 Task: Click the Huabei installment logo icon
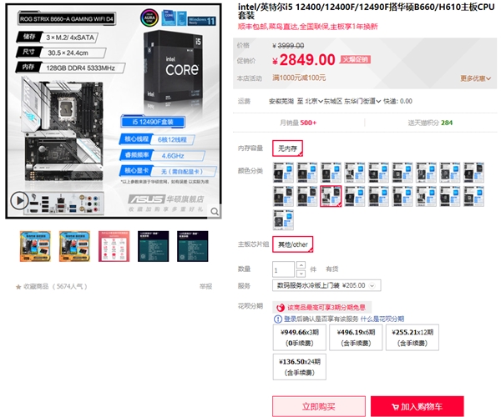tap(281, 308)
